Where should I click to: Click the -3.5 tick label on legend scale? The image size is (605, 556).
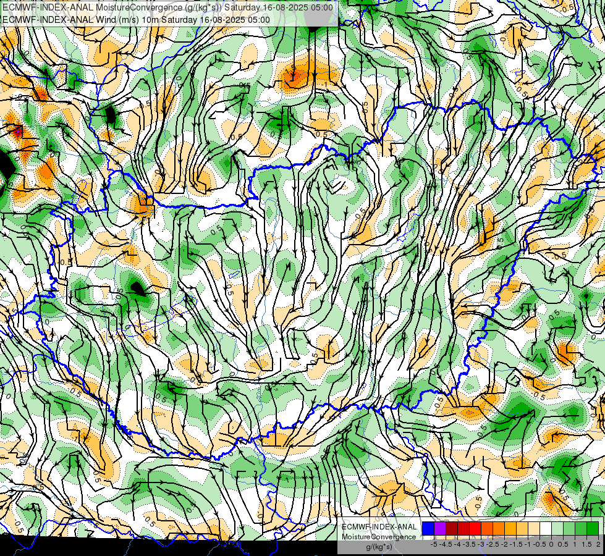(x=469, y=544)
